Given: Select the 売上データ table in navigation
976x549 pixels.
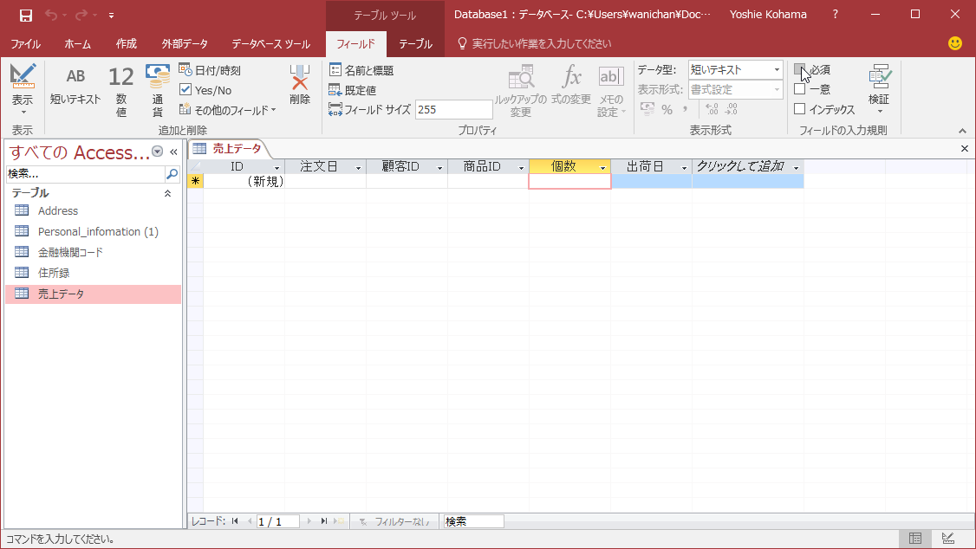Looking at the screenshot, I should point(93,294).
